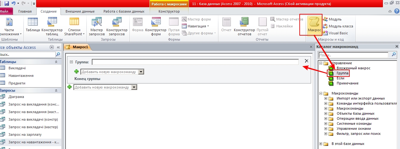Start Мастер форм
Viewport: 400px width, 149px height.
pyautogui.click(x=196, y=19)
